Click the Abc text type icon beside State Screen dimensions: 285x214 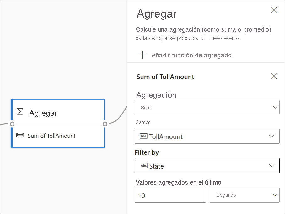tap(143, 166)
